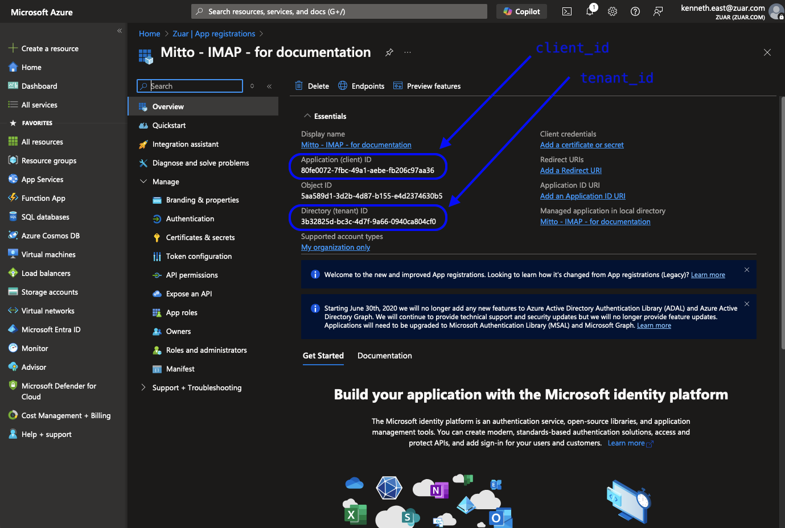Viewport: 785px width, 528px height.
Task: Expand Support + Troubleshooting section
Action: click(x=143, y=387)
